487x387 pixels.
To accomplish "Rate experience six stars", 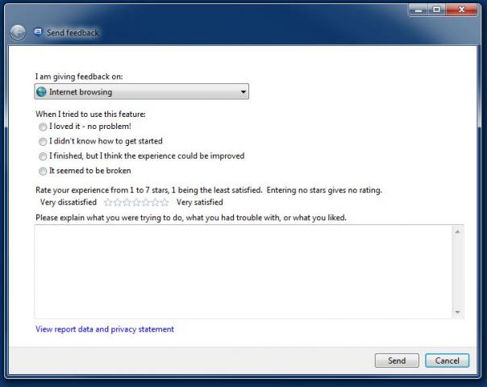I will pyautogui.click(x=155, y=202).
